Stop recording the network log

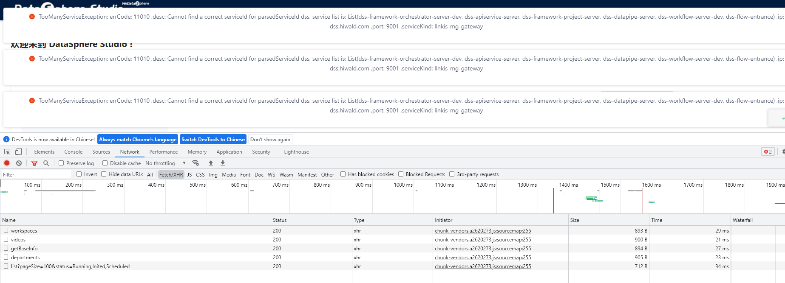point(7,163)
